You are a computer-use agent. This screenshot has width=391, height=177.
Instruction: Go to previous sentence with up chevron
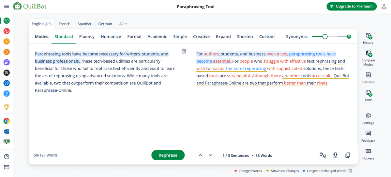[201, 155]
